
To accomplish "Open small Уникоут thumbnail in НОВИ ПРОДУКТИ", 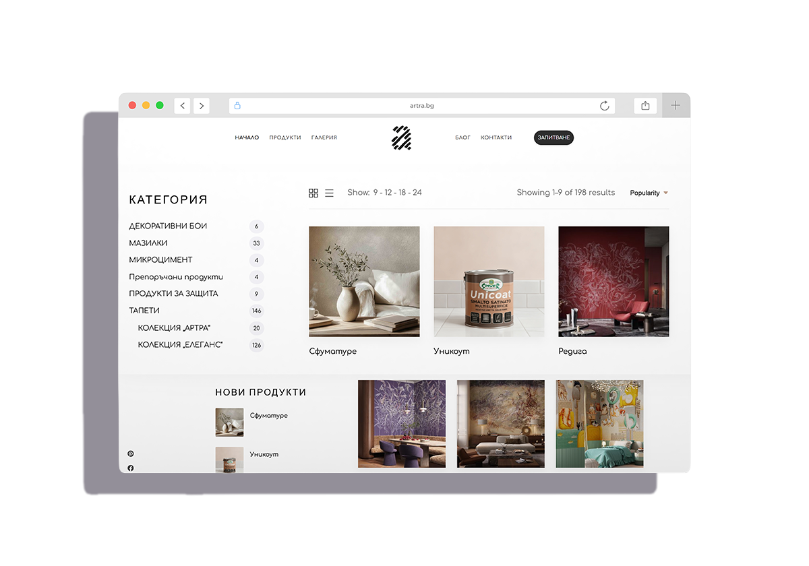I will (229, 460).
